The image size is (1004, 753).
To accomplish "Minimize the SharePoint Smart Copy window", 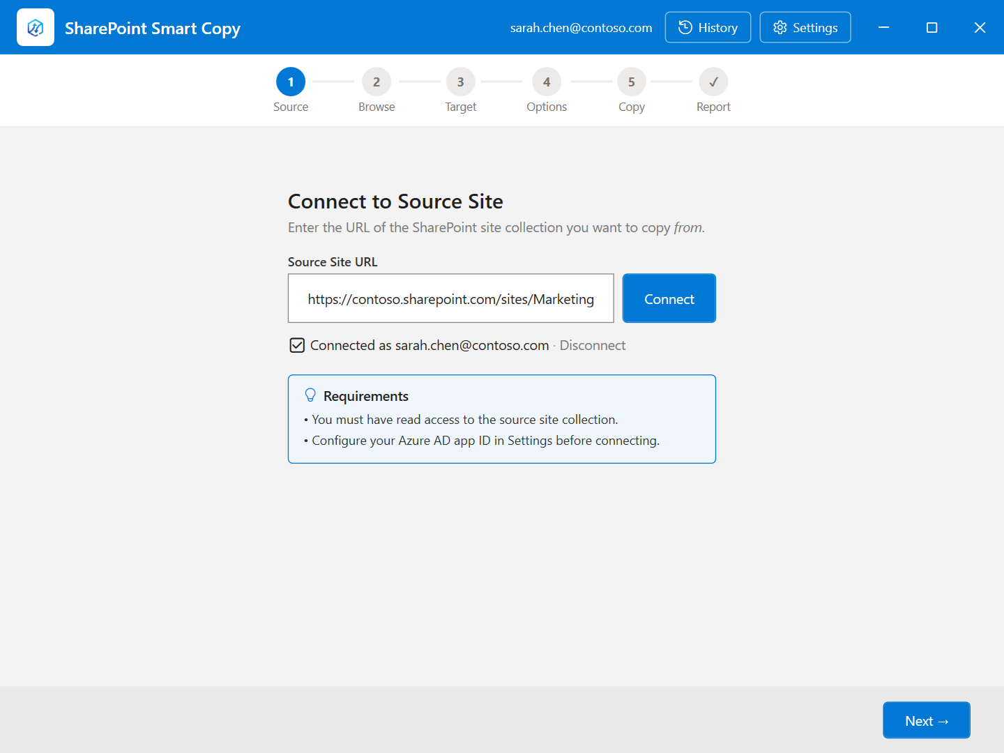I will tap(883, 27).
